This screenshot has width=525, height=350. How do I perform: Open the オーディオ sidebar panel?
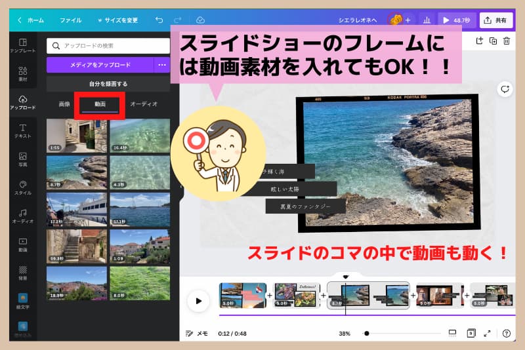(x=23, y=216)
